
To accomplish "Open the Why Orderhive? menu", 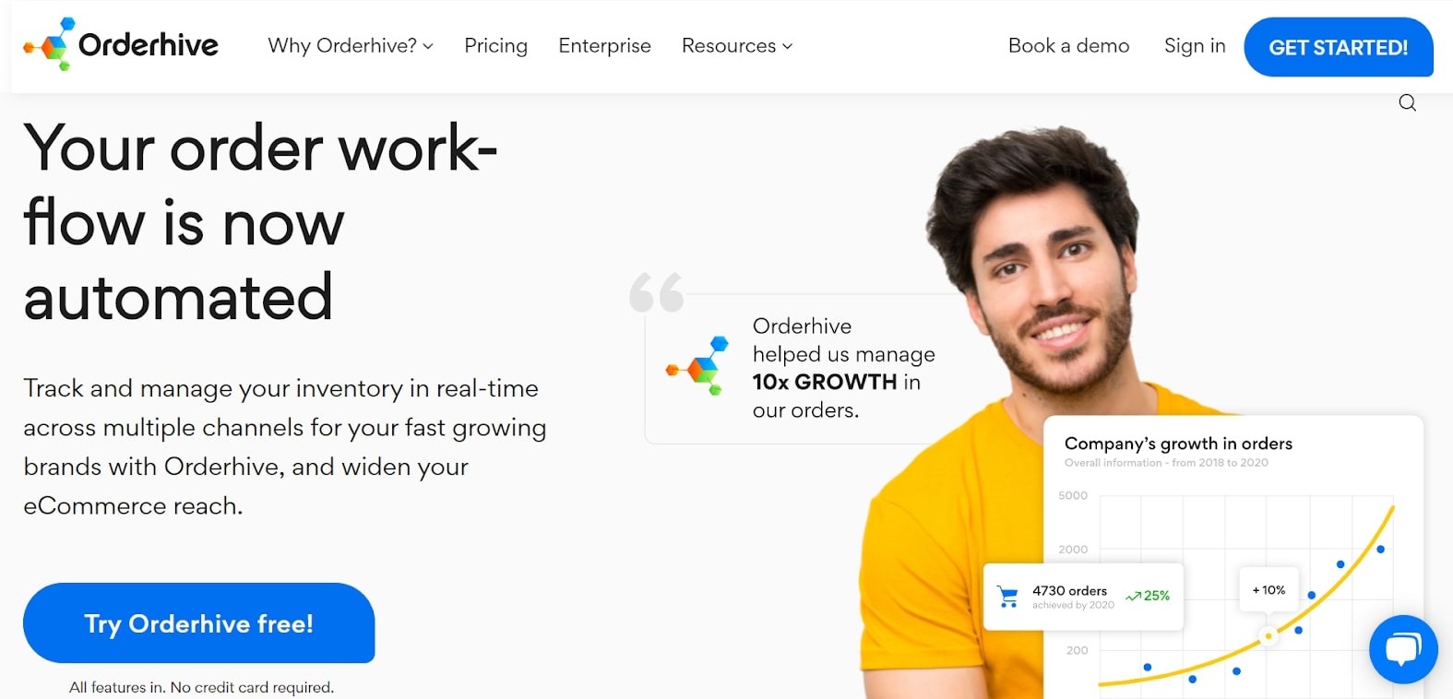I will (x=351, y=46).
